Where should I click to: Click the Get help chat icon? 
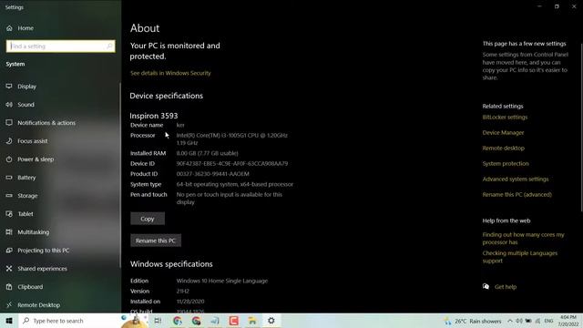(x=486, y=286)
